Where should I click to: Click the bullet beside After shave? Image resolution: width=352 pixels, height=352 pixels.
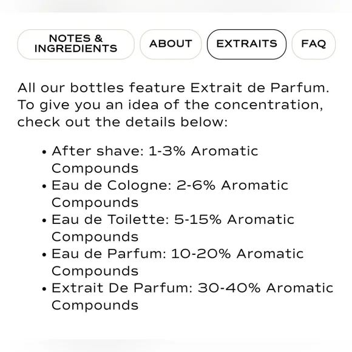pyautogui.click(x=44, y=152)
